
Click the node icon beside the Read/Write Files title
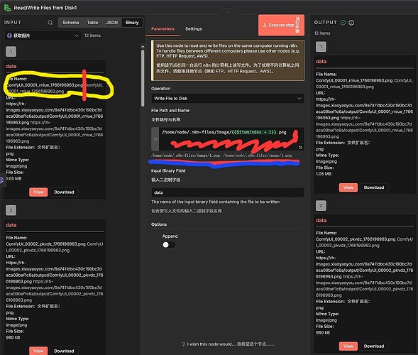pos(7,8)
